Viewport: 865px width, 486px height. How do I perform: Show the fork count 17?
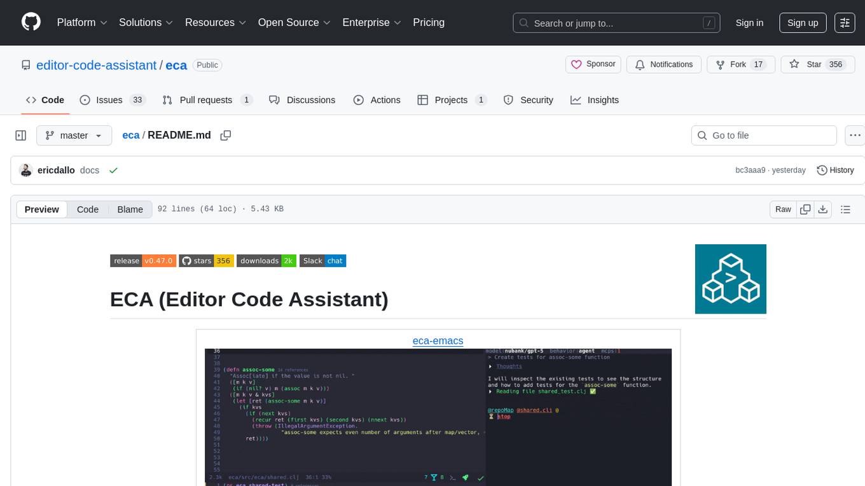pyautogui.click(x=758, y=64)
